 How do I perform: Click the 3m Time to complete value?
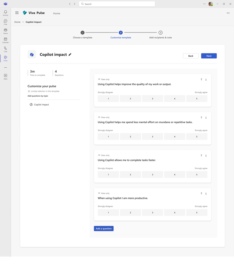(32, 72)
